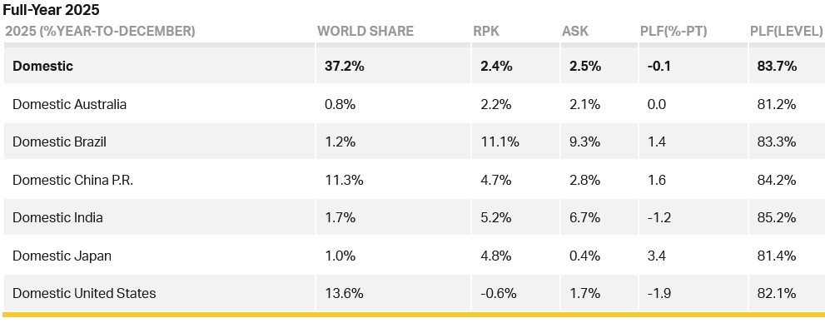The image size is (825, 323).
Task: Click the bold Domestic summary row label
Action: tap(43, 67)
